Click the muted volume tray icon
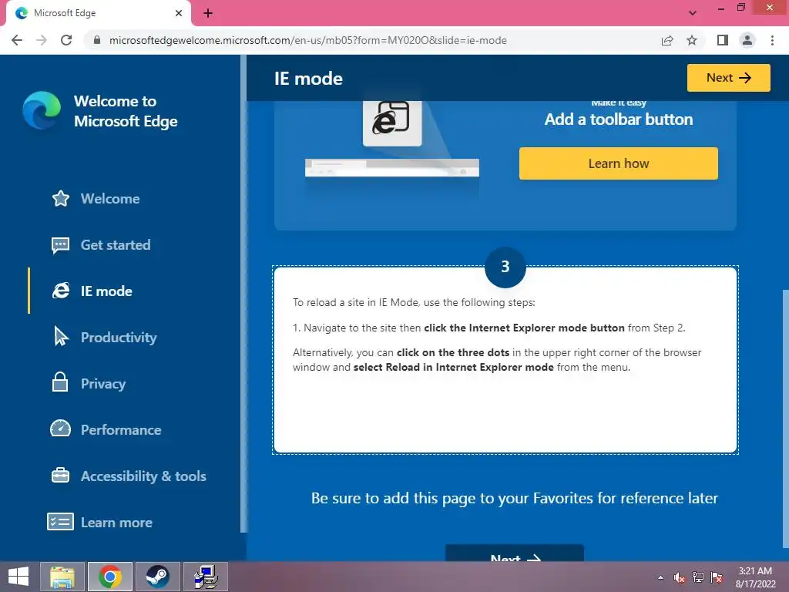The image size is (789, 592). [x=680, y=577]
